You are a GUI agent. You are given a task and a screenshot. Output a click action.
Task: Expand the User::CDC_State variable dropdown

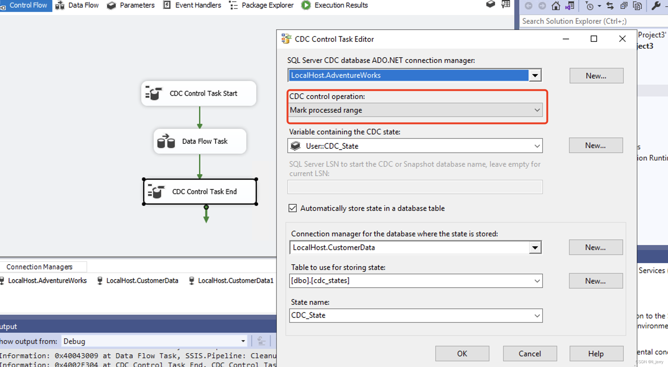pos(537,146)
